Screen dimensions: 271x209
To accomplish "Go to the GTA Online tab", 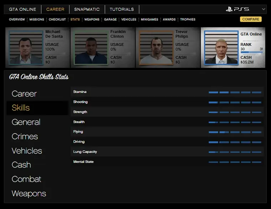I will [x=23, y=9].
